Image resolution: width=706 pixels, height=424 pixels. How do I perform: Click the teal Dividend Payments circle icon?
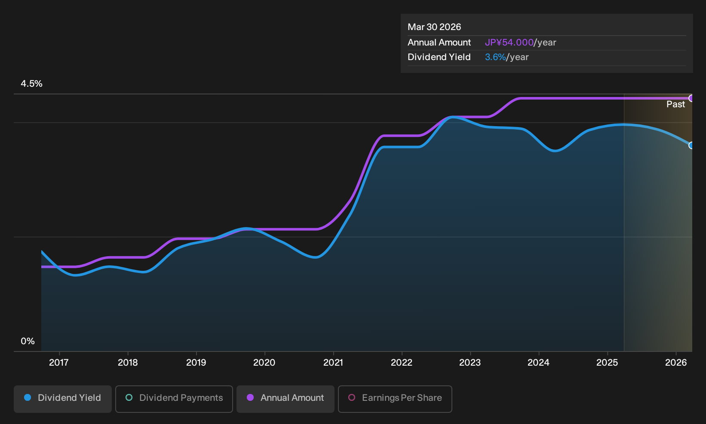click(129, 398)
